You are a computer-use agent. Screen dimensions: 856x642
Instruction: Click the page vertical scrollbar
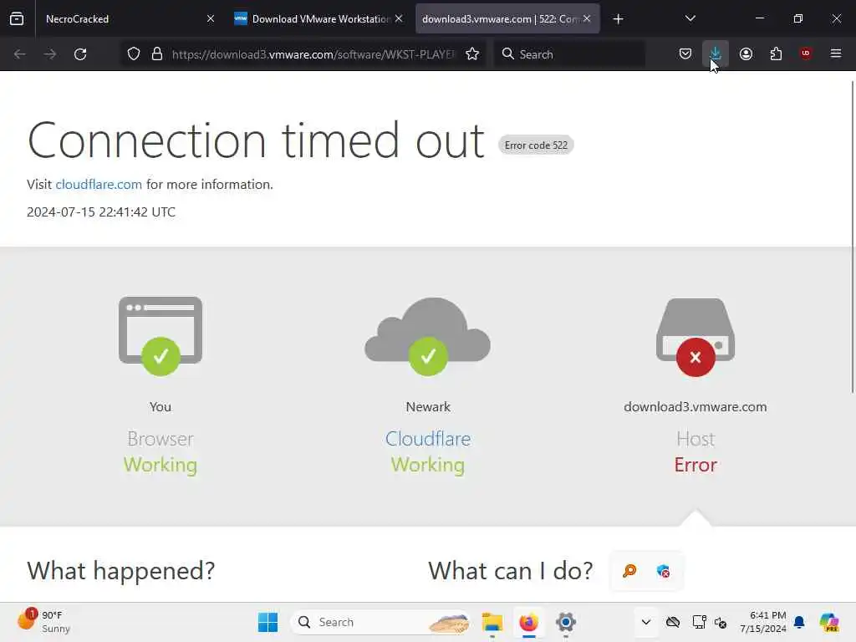click(x=852, y=237)
